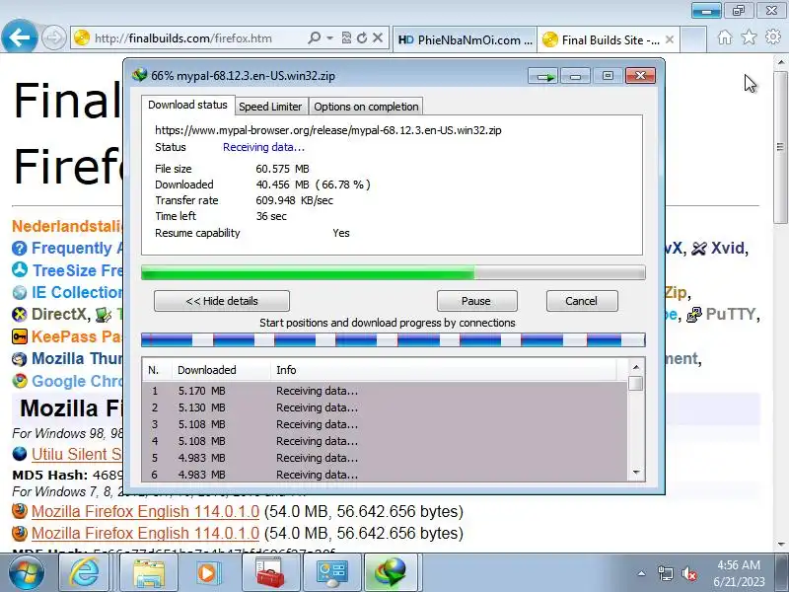Select connection row 4 in the list
The image size is (789, 592).
385,441
